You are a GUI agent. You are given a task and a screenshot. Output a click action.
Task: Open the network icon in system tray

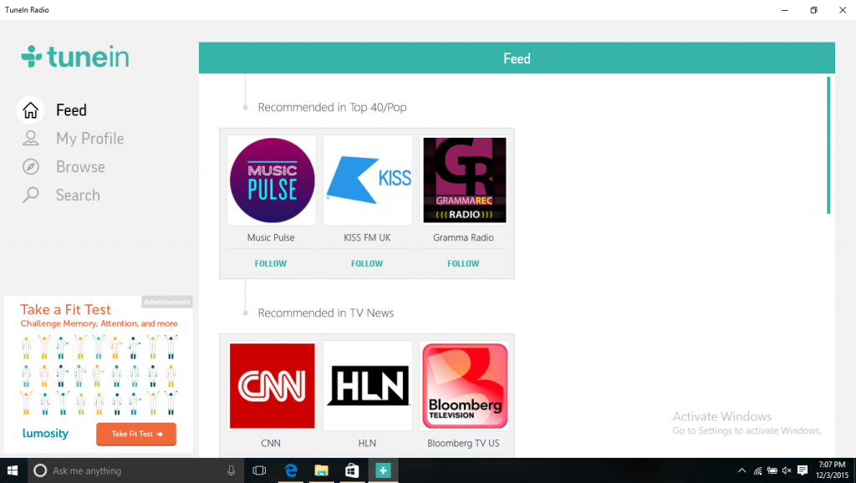coord(757,470)
